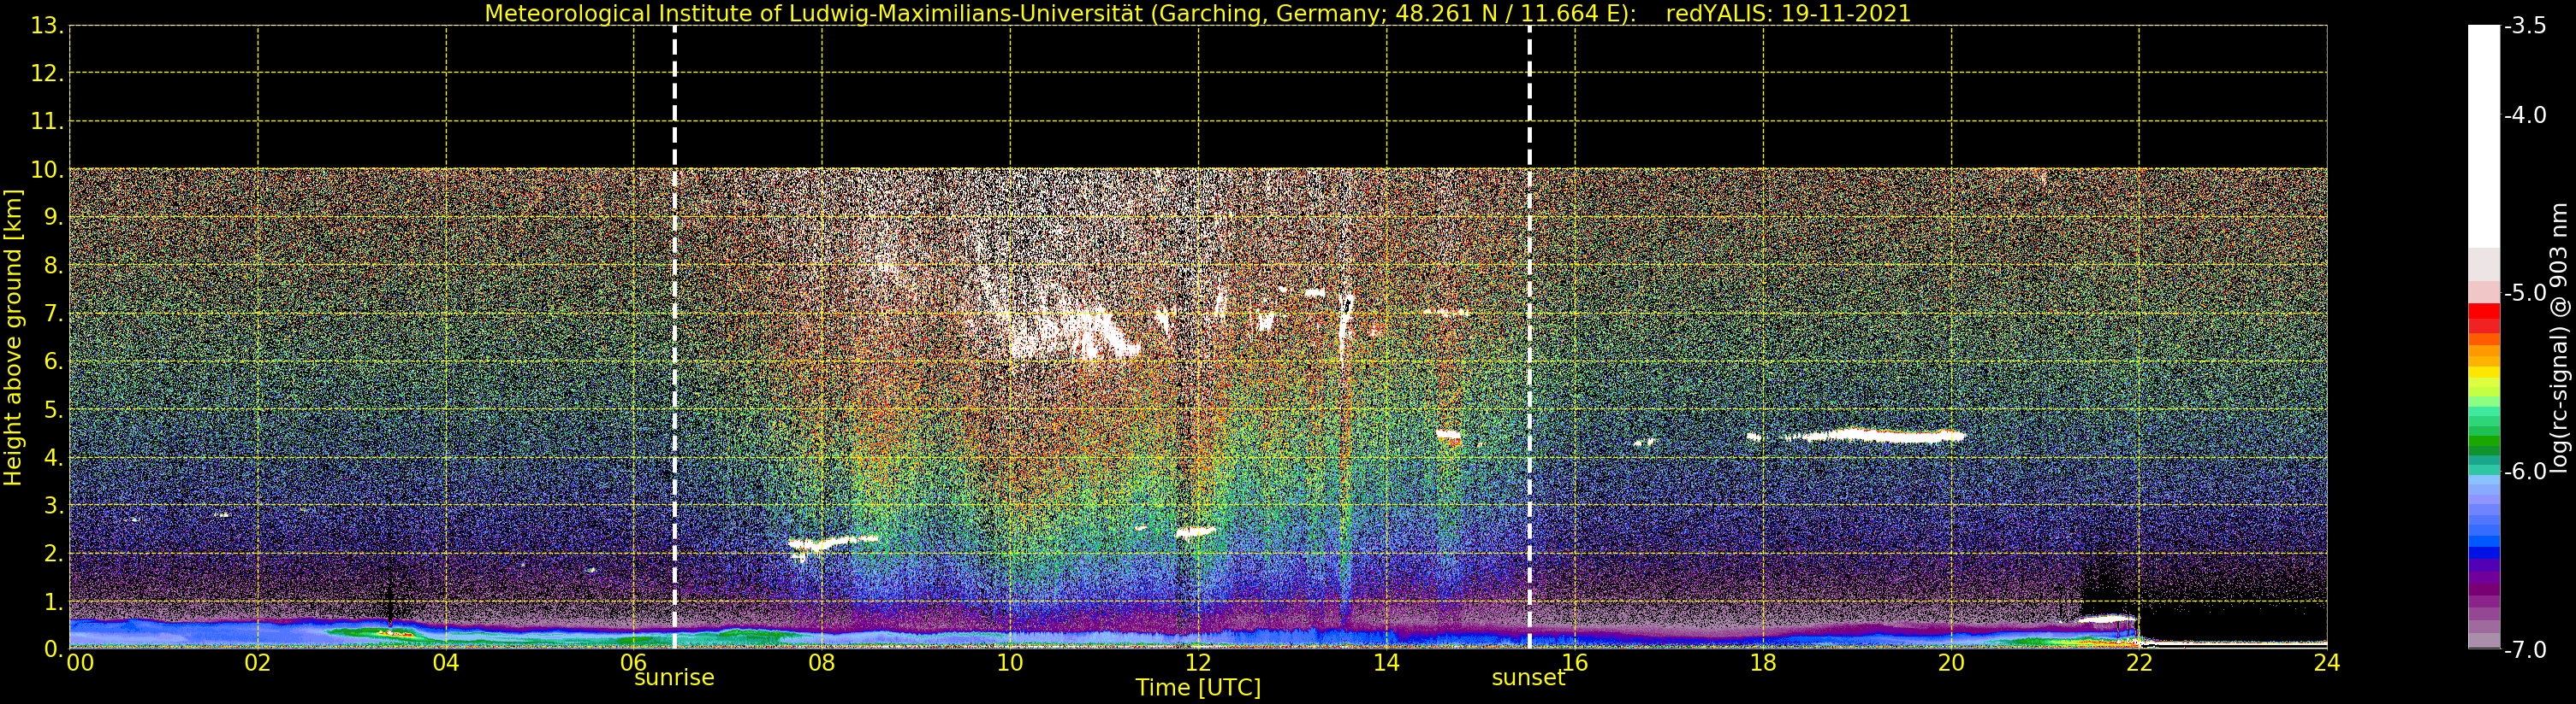
Task: Click the '02' time tick label
Action: coord(258,662)
